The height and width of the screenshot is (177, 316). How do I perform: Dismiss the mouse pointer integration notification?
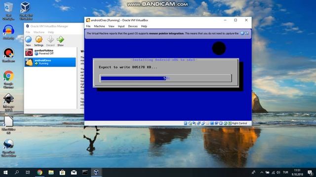point(242,33)
